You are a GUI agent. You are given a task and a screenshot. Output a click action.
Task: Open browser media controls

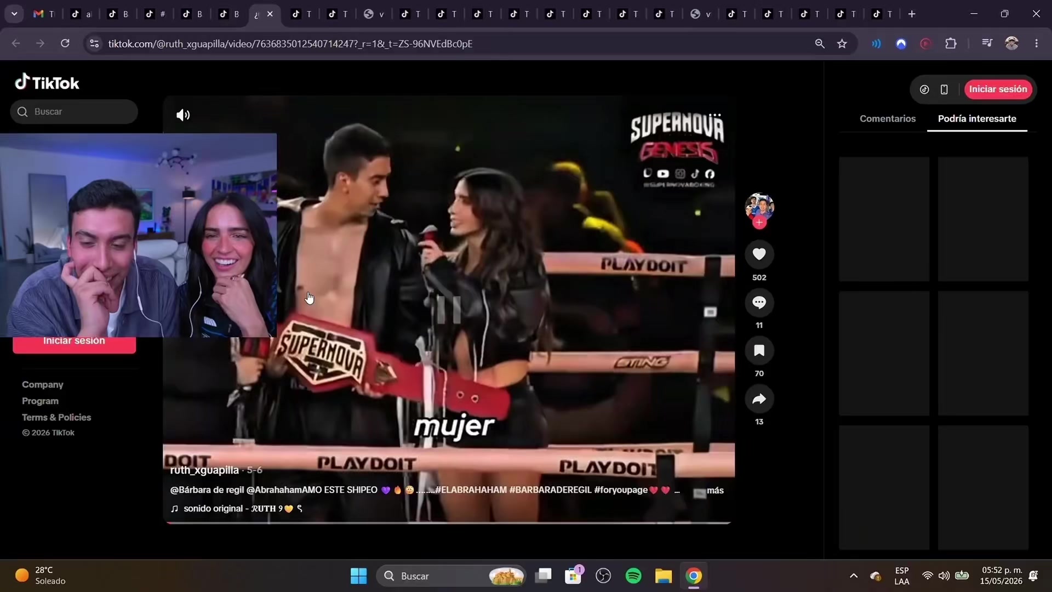click(x=987, y=43)
